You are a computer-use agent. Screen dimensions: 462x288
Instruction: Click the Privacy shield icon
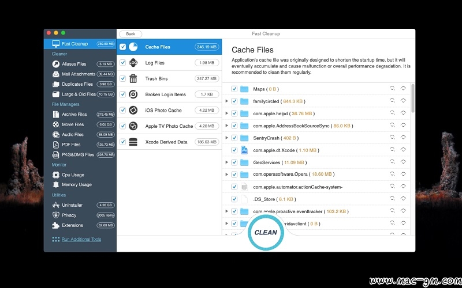click(55, 215)
